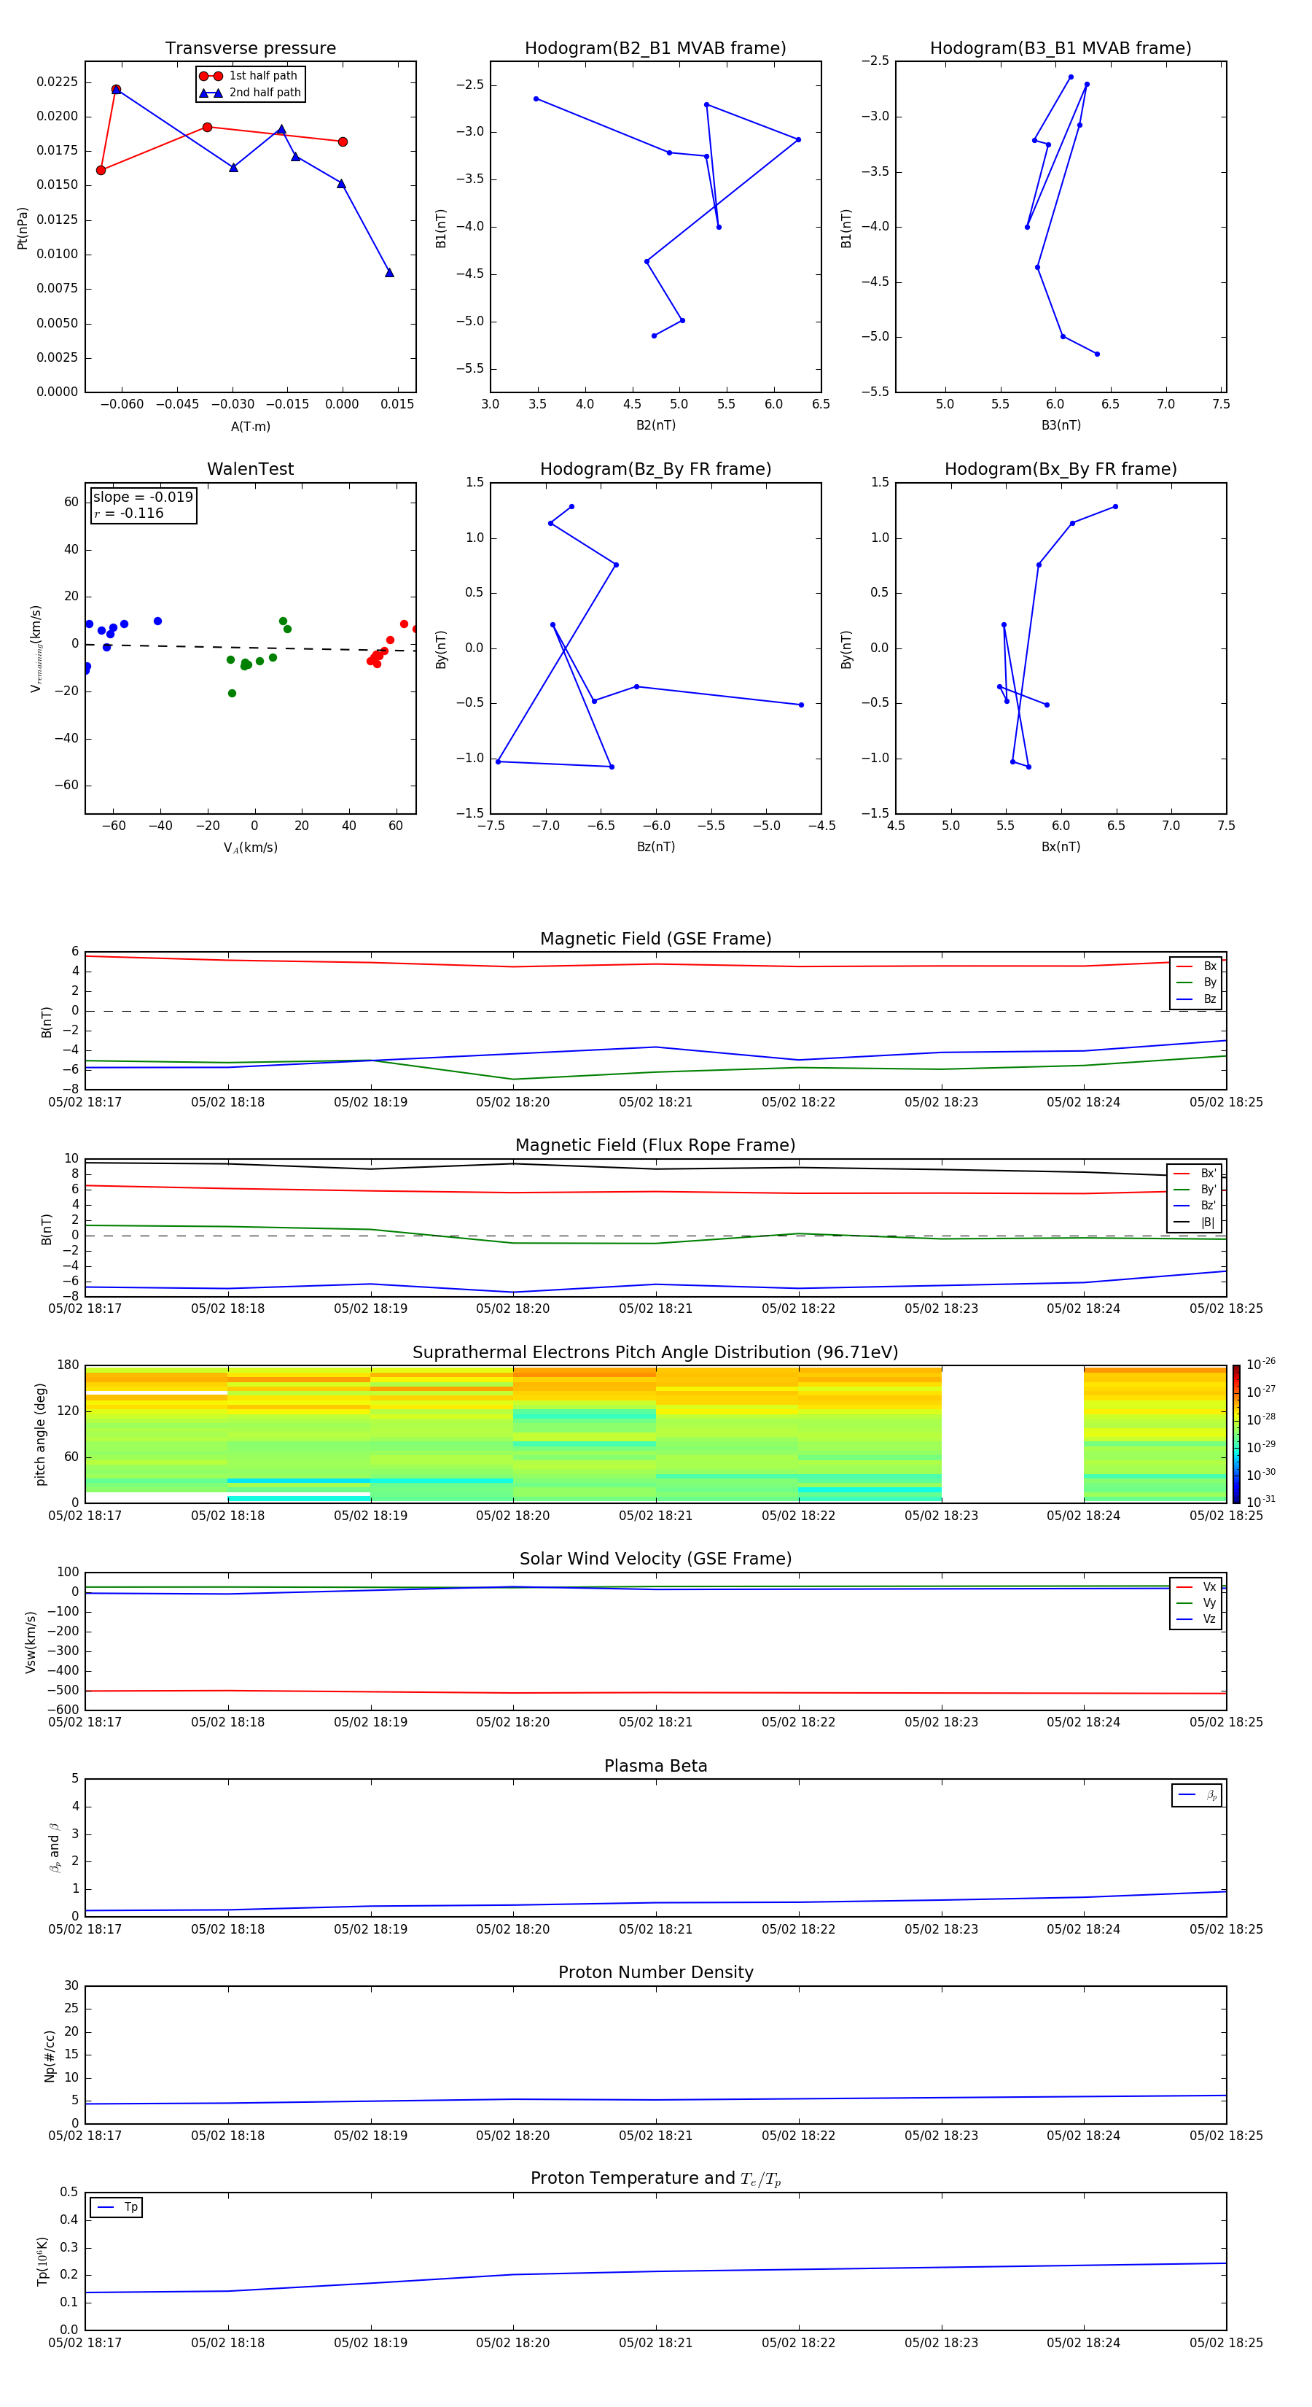The width and height of the screenshot is (1312, 2407).
Task: Click the Bx' entry in Flux Rope legend
Action: tap(1195, 1174)
